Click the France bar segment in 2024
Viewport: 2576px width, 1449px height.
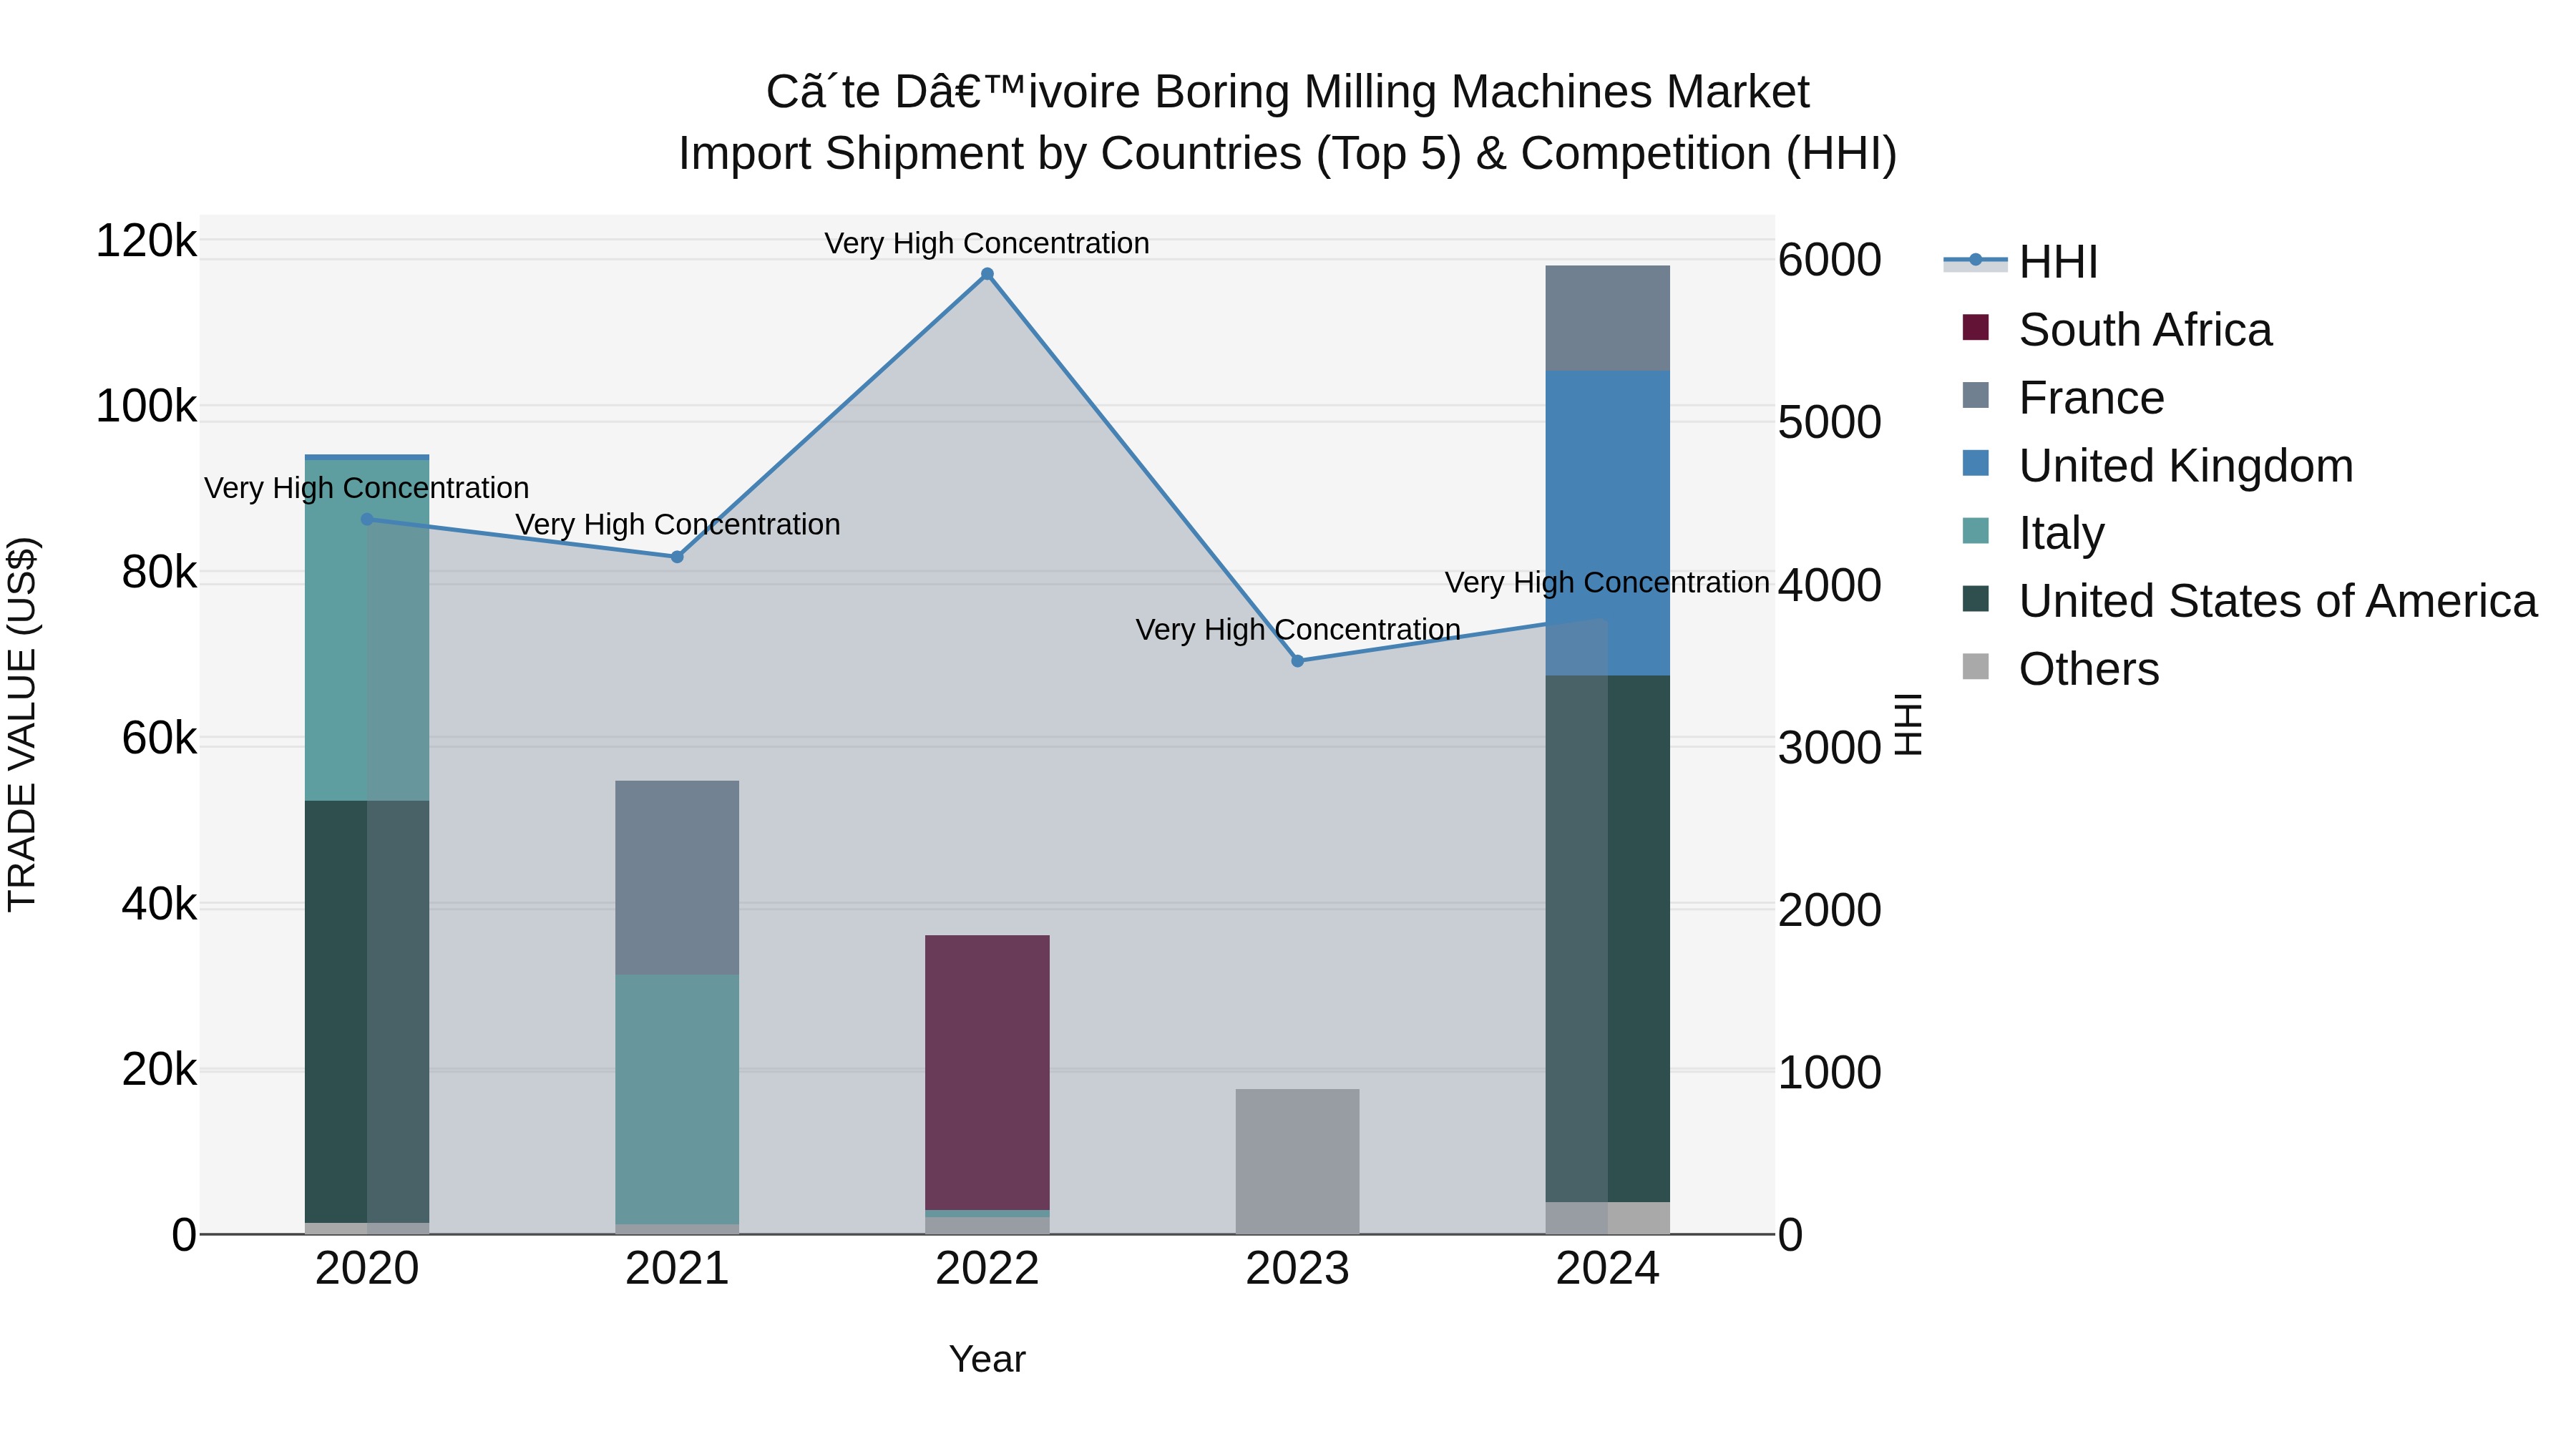click(1608, 319)
